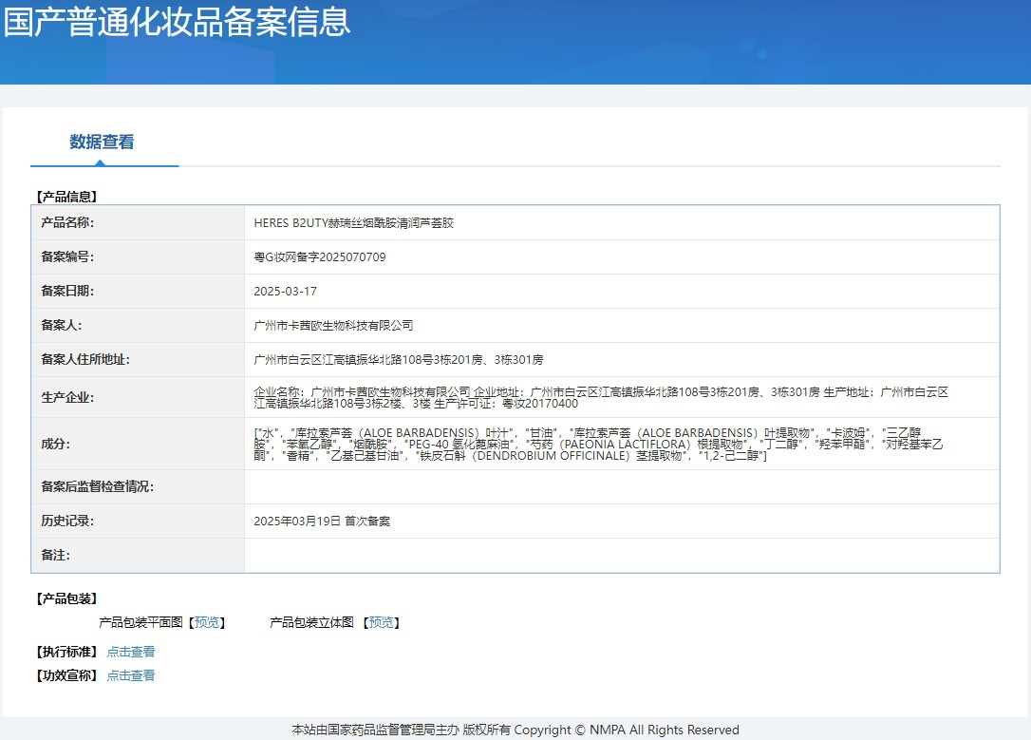1031x740 pixels.
Task: Click the 产品包装立体图 label text
Action: 311,622
